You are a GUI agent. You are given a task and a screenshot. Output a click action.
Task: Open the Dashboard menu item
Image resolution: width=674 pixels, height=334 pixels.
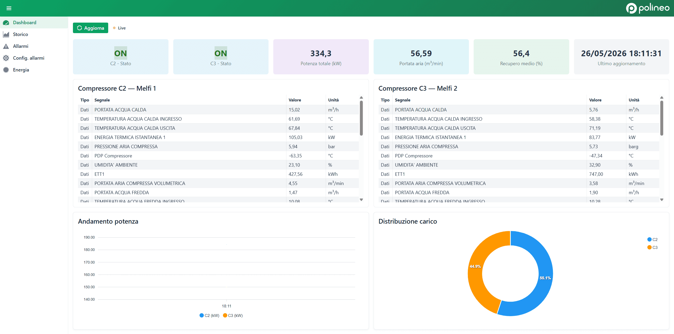(x=34, y=23)
